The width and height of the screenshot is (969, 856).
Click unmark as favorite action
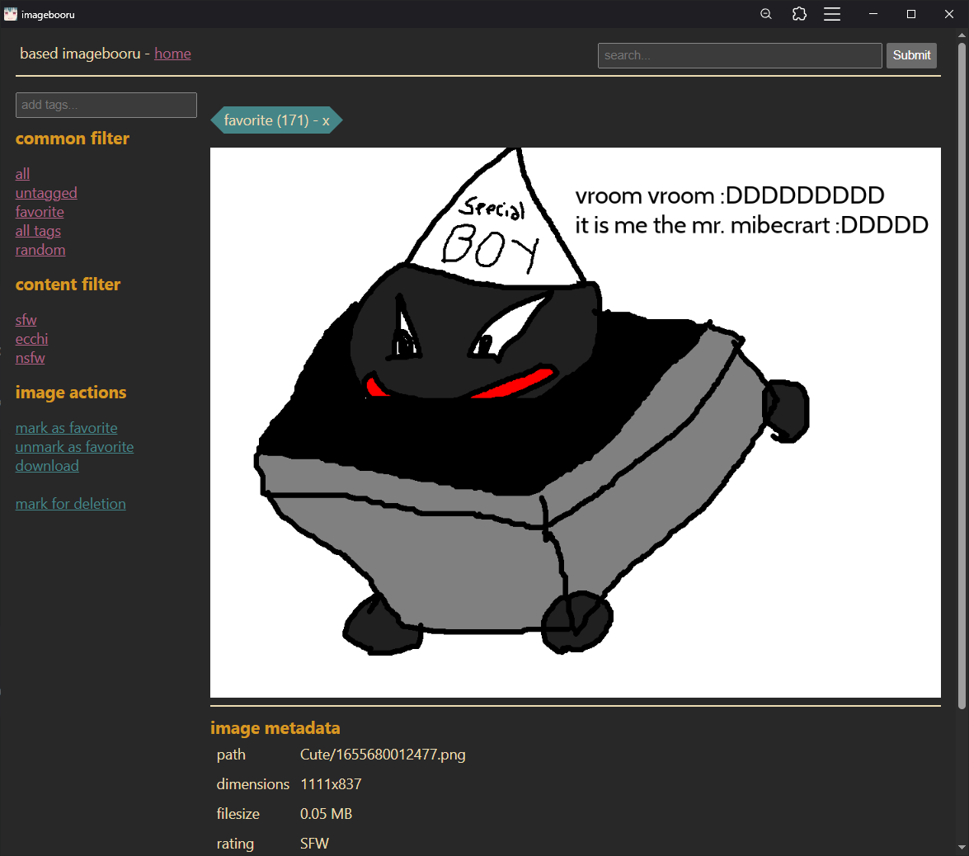coord(74,447)
